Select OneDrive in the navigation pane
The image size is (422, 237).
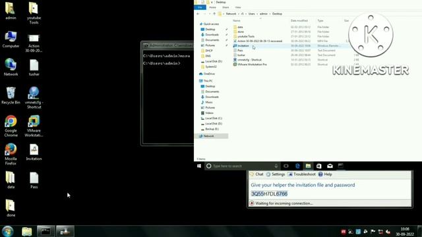(207, 74)
